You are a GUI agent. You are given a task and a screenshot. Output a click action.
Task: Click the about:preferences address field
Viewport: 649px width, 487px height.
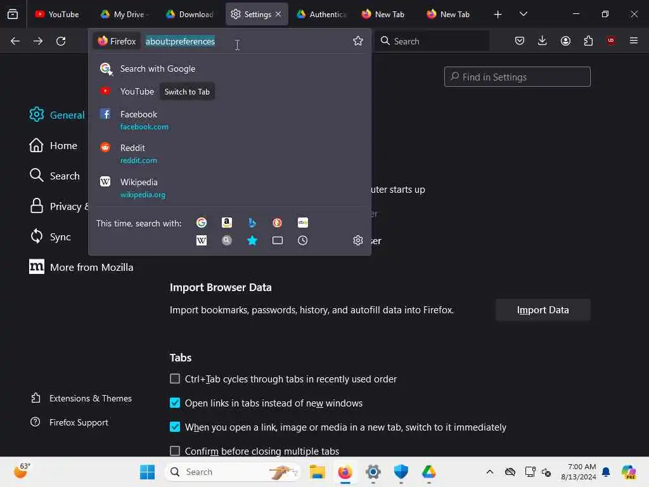click(x=247, y=41)
